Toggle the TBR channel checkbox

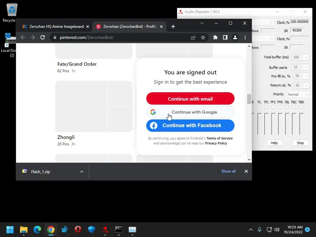(301, 107)
